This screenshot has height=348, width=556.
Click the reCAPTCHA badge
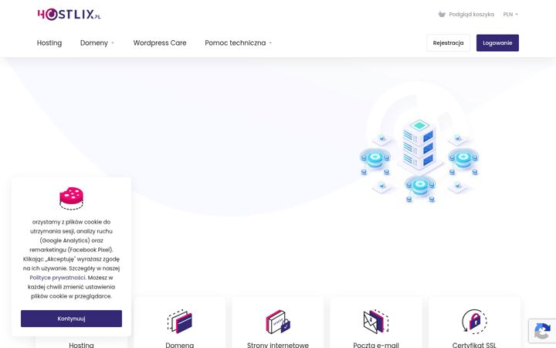pos(542,331)
